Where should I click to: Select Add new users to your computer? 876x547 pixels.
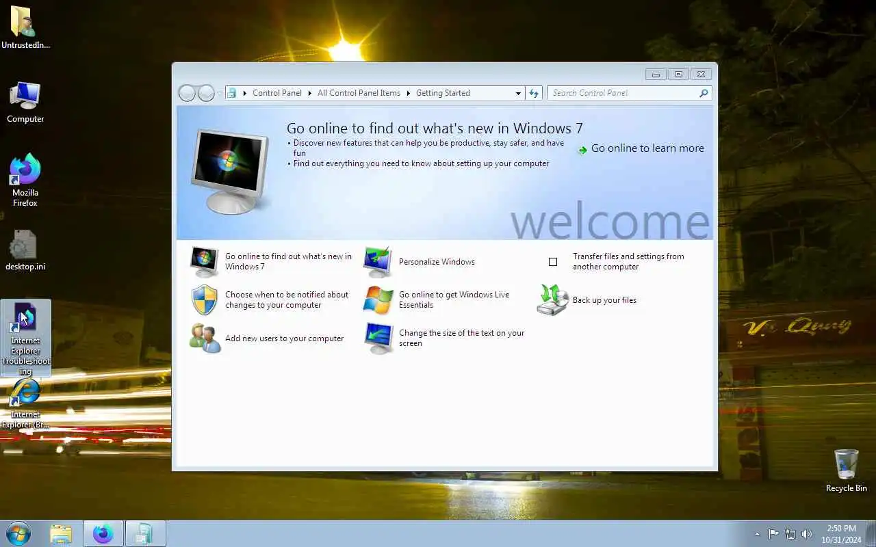coord(285,338)
